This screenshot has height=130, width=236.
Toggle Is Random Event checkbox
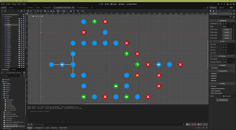(223, 24)
